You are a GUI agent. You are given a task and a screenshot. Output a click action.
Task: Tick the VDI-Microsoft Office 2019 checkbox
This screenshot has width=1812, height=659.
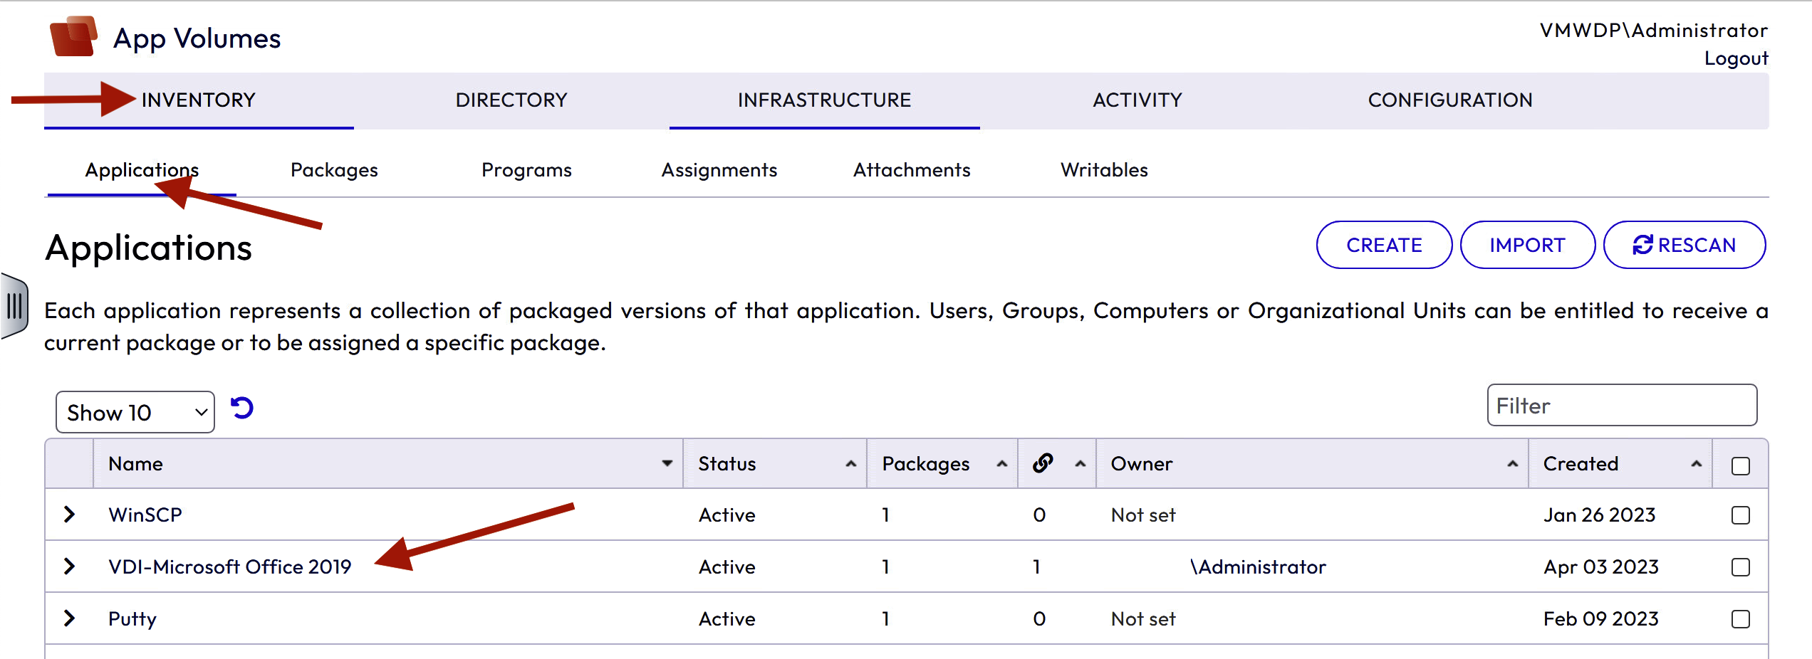[x=1740, y=567]
